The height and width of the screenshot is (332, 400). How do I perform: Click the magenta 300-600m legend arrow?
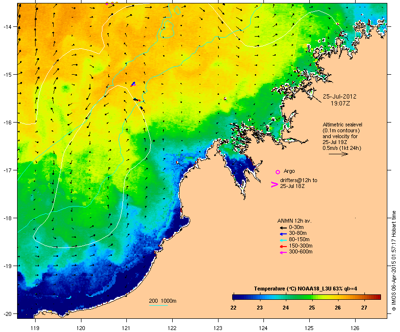(x=283, y=252)
